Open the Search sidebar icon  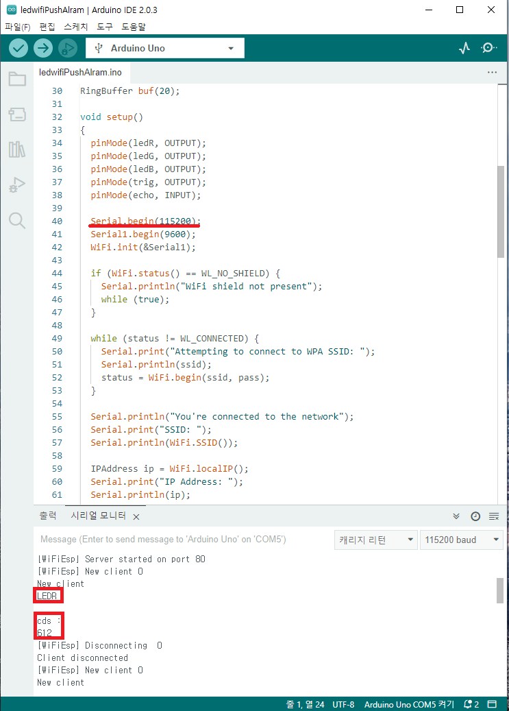17,220
